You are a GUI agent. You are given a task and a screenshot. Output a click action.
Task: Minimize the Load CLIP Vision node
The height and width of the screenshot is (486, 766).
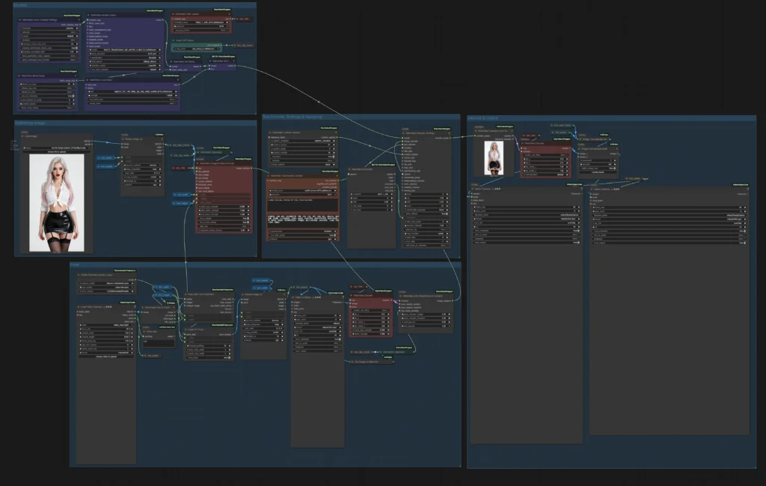[x=173, y=40]
